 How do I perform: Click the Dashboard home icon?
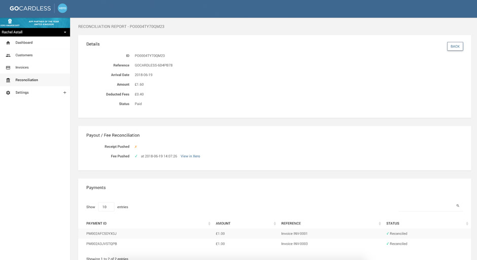pos(8,43)
